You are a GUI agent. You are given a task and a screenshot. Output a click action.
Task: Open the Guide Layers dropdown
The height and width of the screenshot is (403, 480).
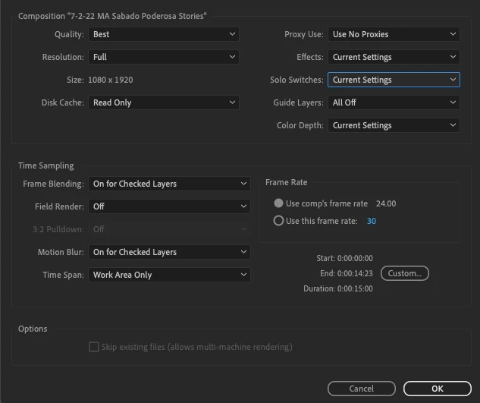click(x=394, y=102)
